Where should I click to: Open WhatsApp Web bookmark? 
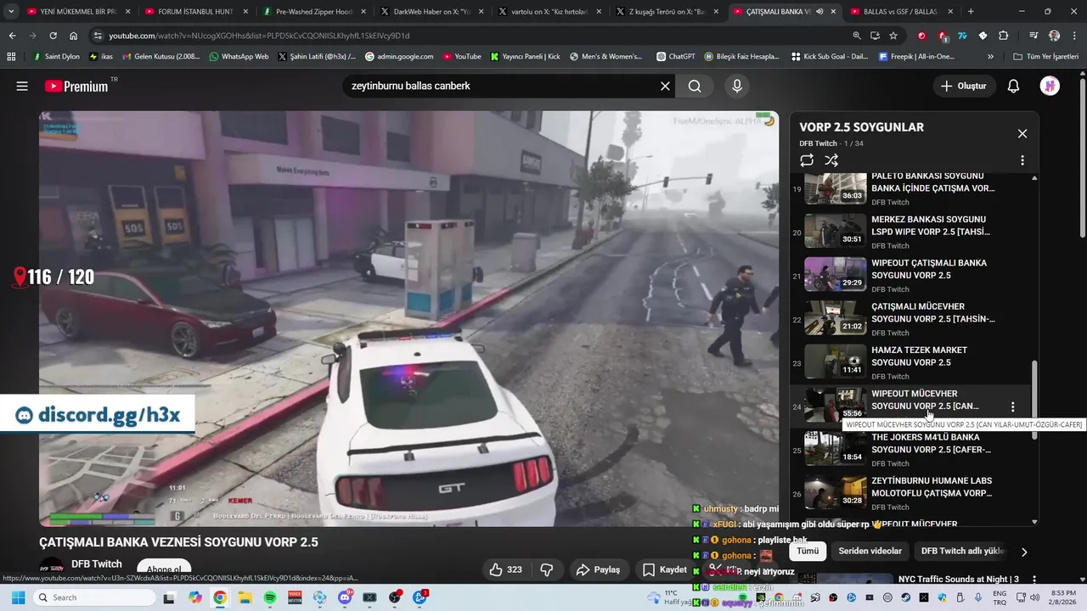click(239, 56)
